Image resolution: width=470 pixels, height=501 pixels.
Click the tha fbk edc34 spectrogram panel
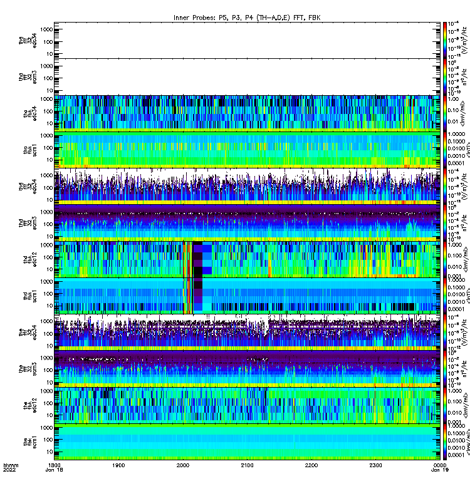click(247, 113)
